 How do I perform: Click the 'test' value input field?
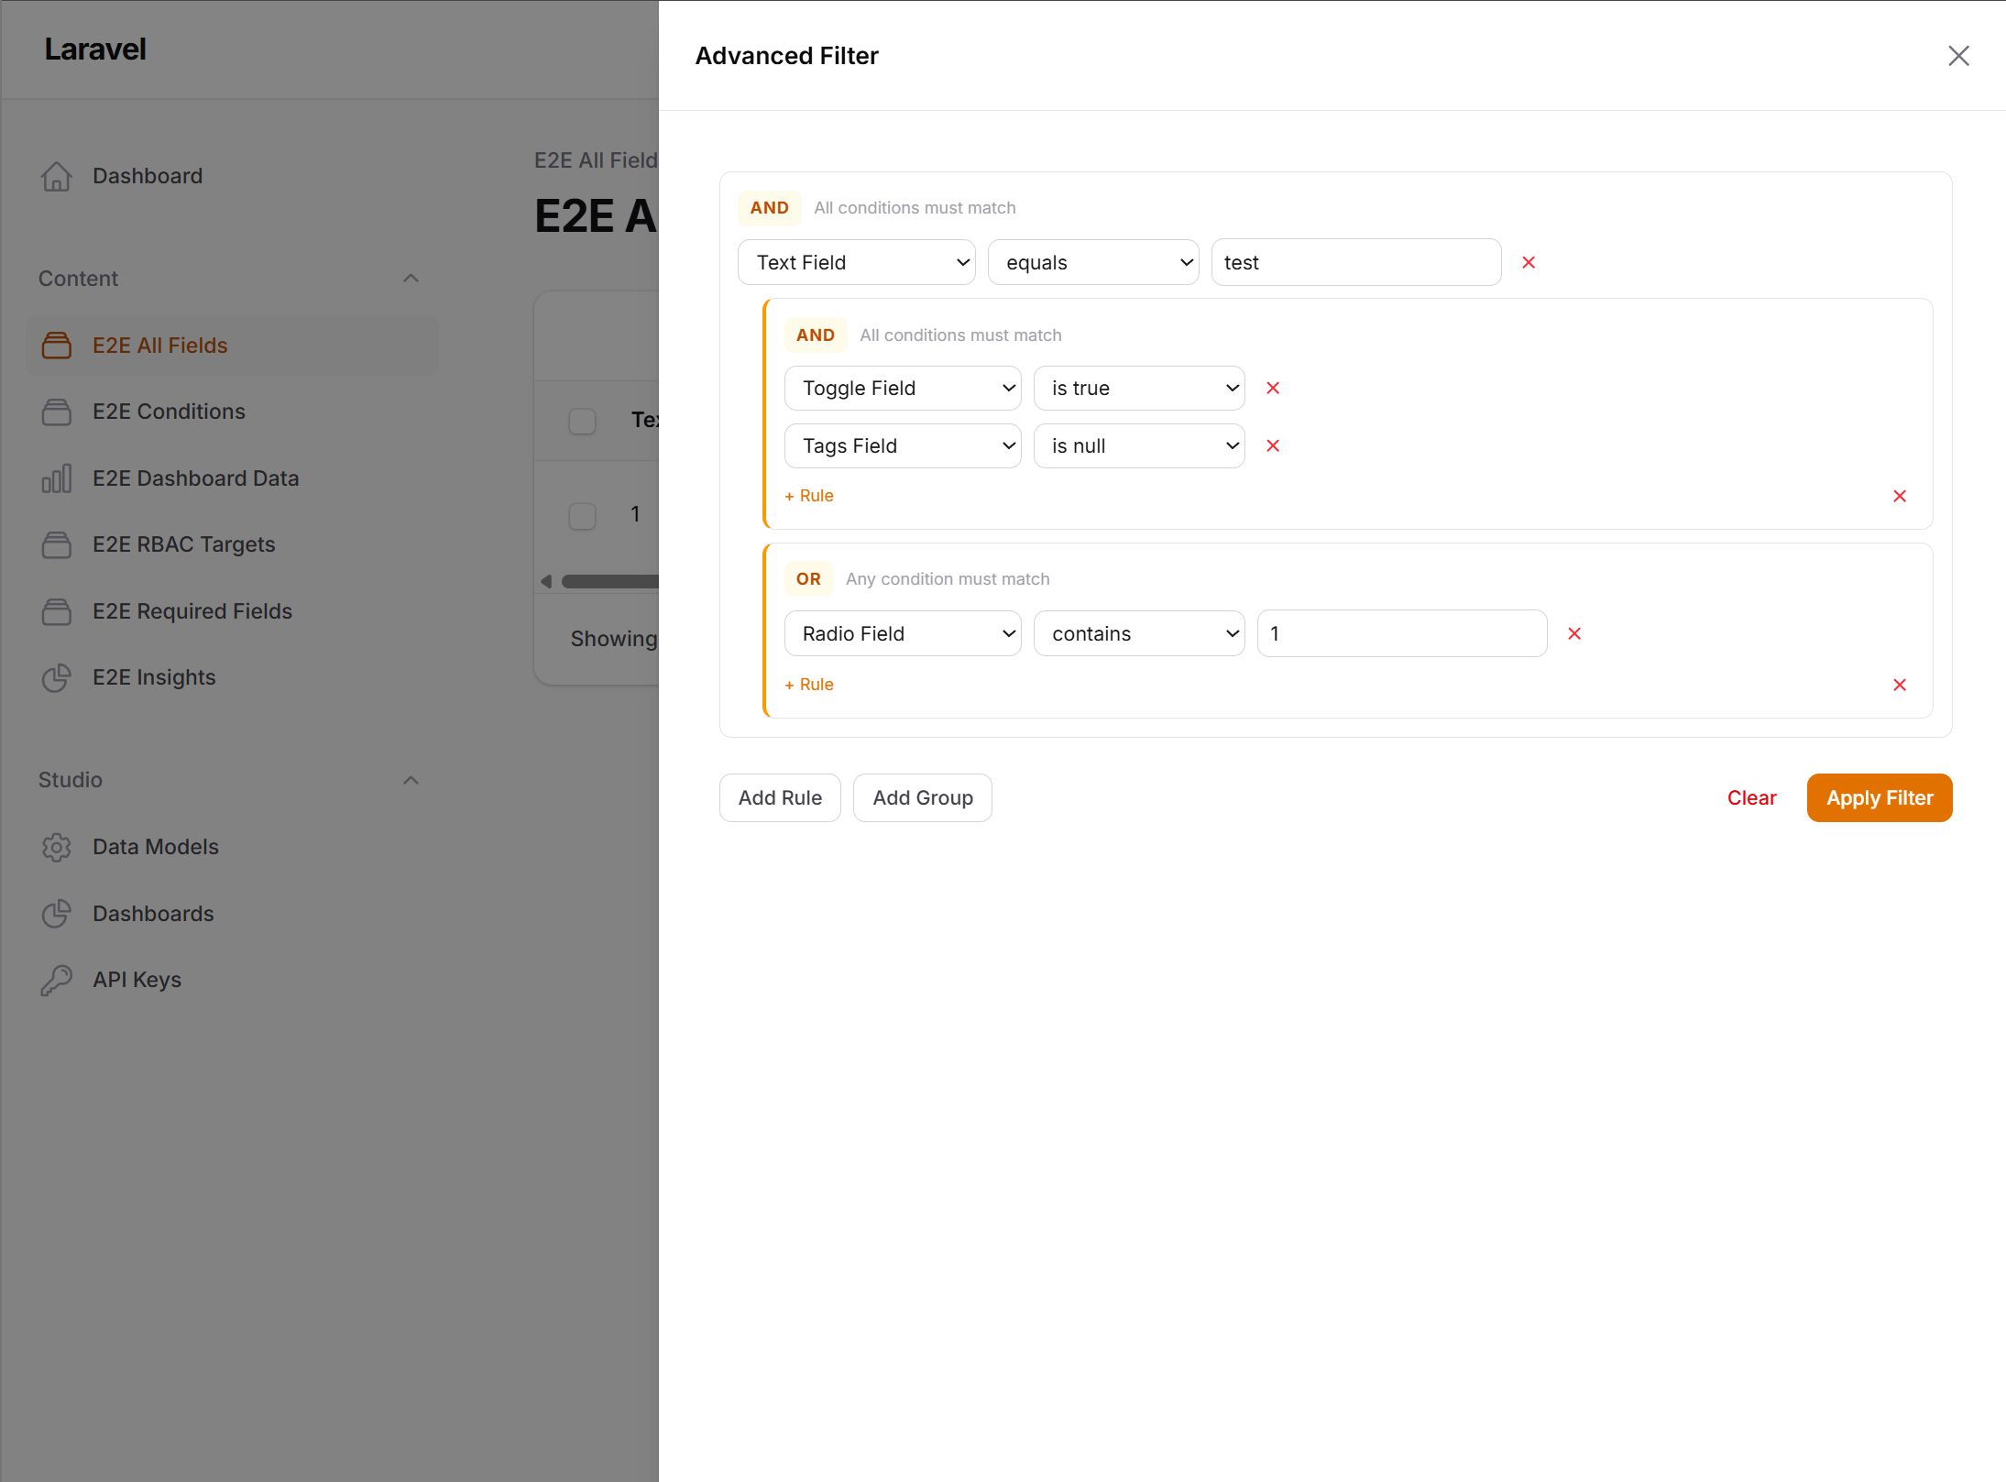click(x=1355, y=263)
